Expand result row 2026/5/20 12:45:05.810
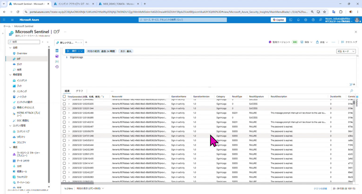Screen dimensions: 362x194 (x=69, y=140)
